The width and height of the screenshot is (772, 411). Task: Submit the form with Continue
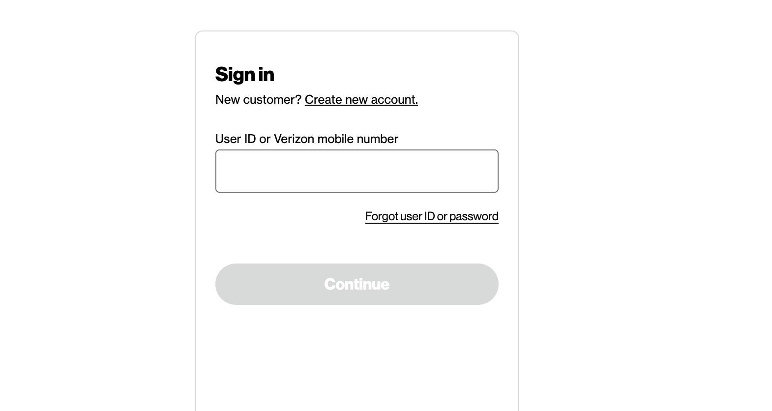[x=356, y=284]
